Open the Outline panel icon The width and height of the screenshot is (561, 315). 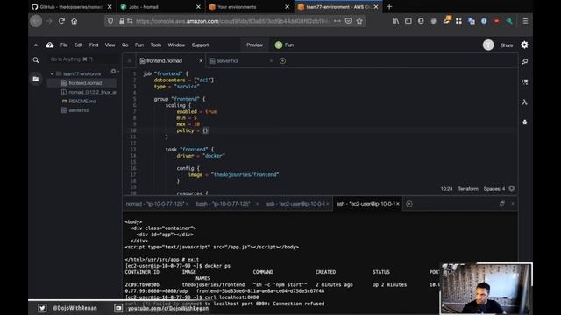(x=525, y=81)
